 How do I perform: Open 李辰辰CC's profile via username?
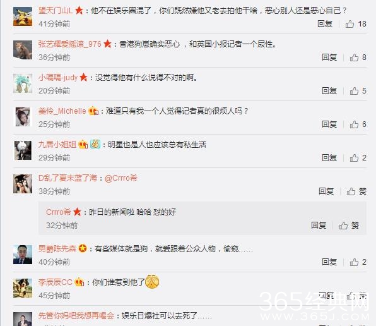56,282
